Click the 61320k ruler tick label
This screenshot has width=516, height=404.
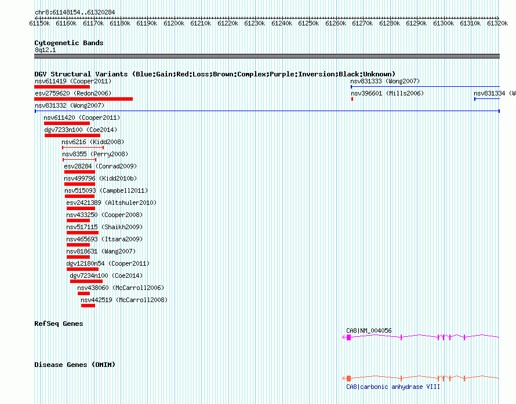[x=497, y=23]
